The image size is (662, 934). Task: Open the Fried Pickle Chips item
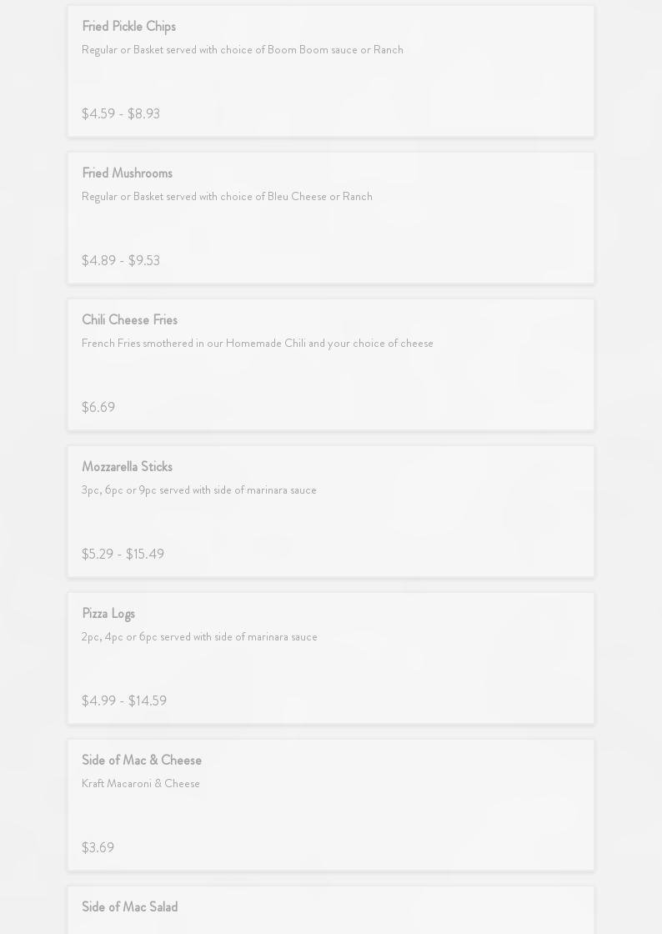click(128, 27)
